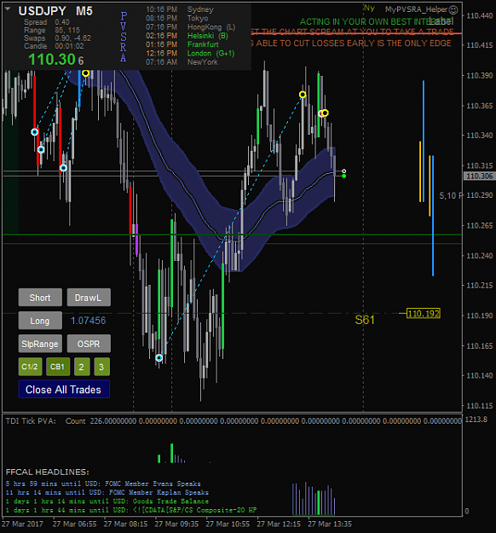This screenshot has height=533, width=496.
Task: Click the DrawL button
Action: tap(89, 298)
